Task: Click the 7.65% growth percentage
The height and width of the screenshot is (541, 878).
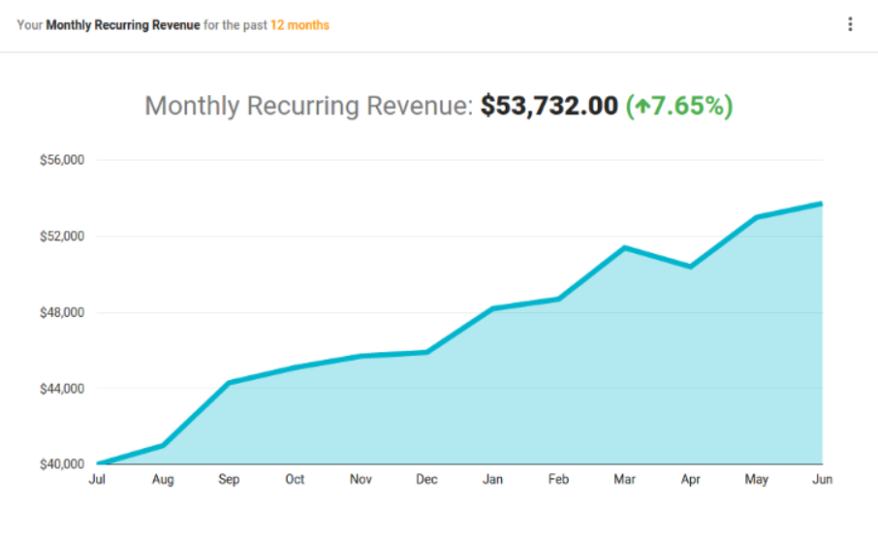Action: click(690, 106)
